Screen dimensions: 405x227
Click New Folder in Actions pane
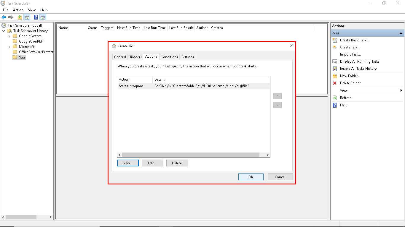[x=350, y=76]
